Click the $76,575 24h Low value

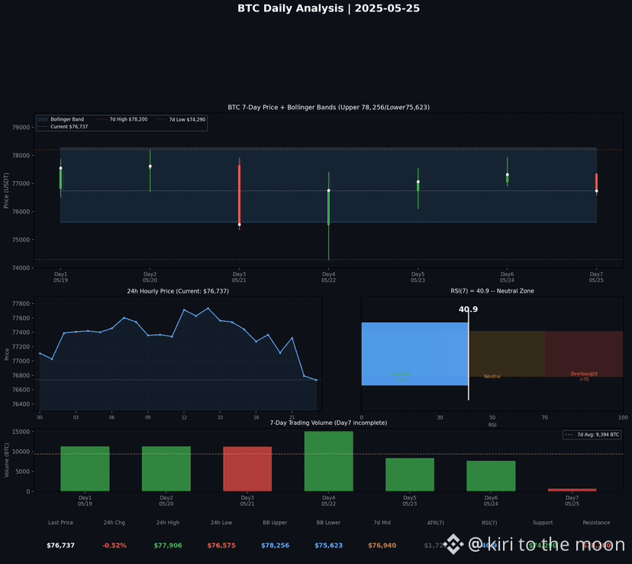(221, 546)
